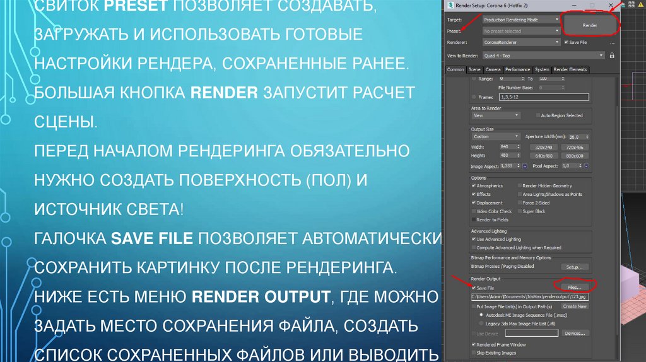Click the 640x480 size preset button
Screen dimensions: 646x362
tap(543, 156)
